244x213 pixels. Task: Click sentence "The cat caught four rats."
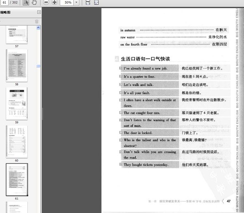click(x=142, y=113)
